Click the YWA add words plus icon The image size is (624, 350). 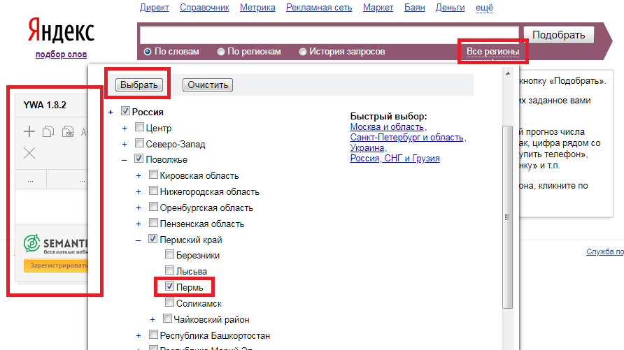tap(29, 131)
